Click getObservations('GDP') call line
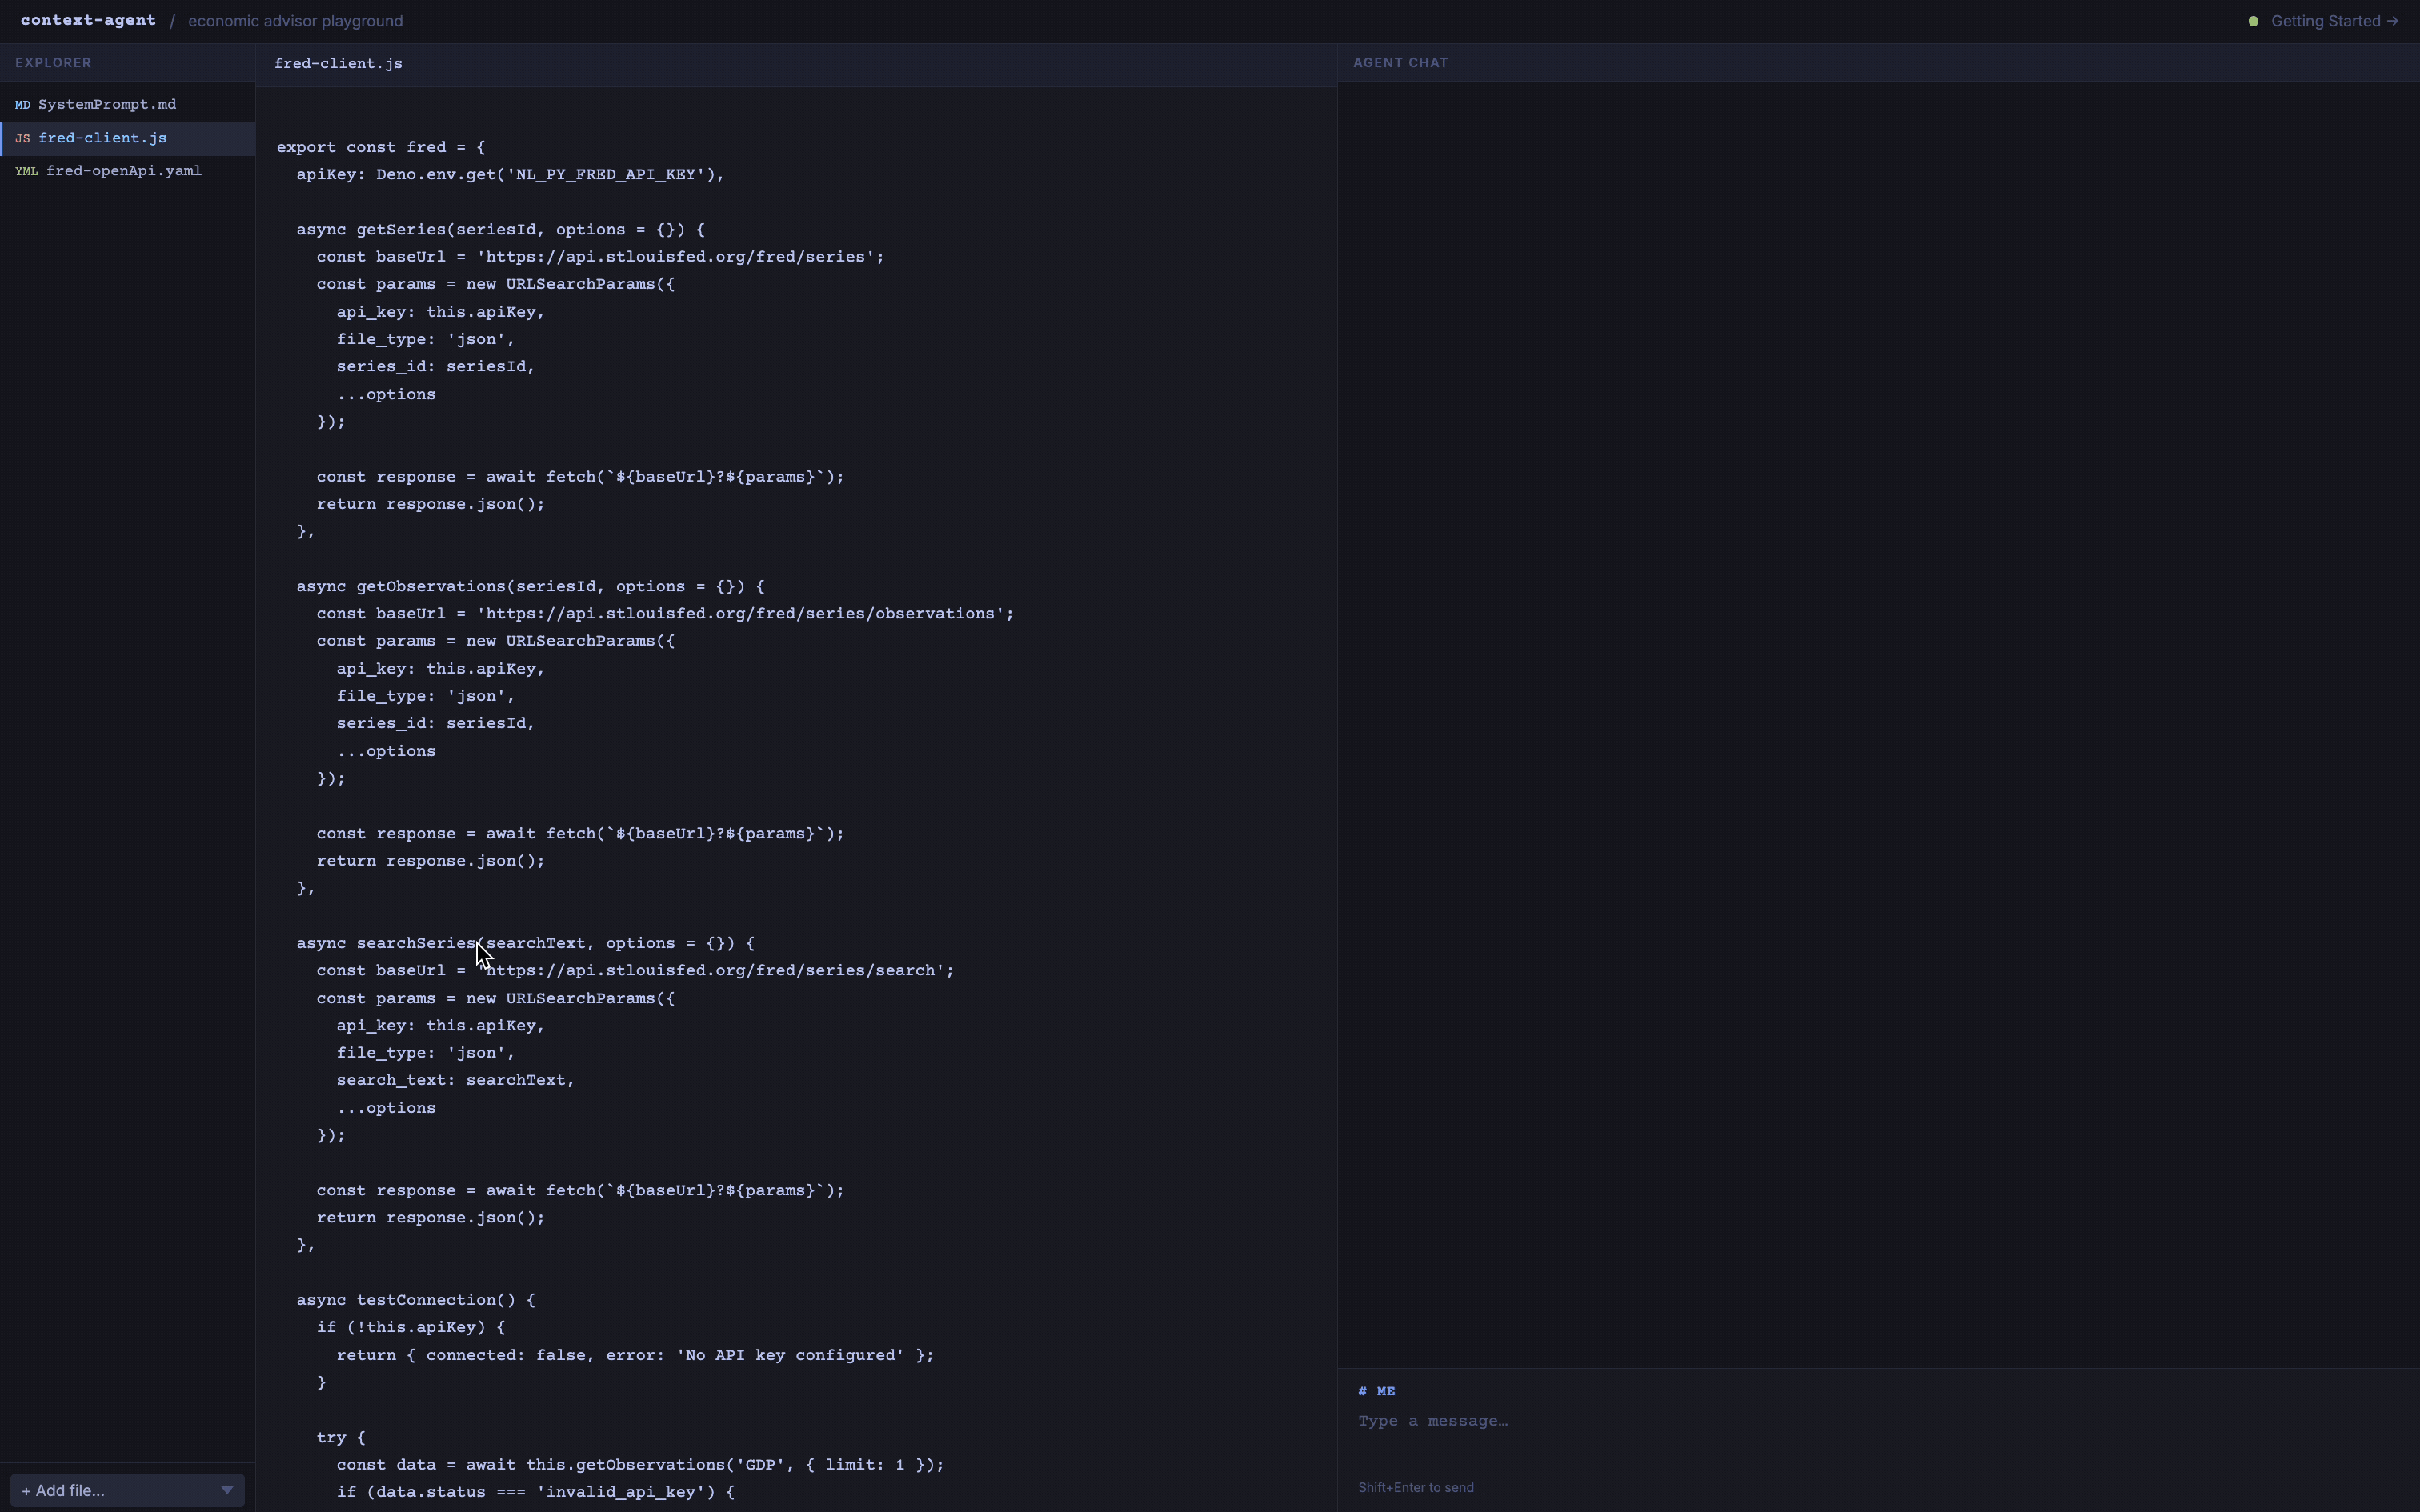Viewport: 2420px width, 1512px height. coord(640,1465)
